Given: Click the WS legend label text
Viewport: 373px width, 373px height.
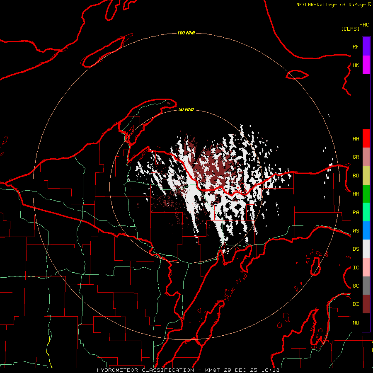Looking at the screenshot, I should [356, 231].
